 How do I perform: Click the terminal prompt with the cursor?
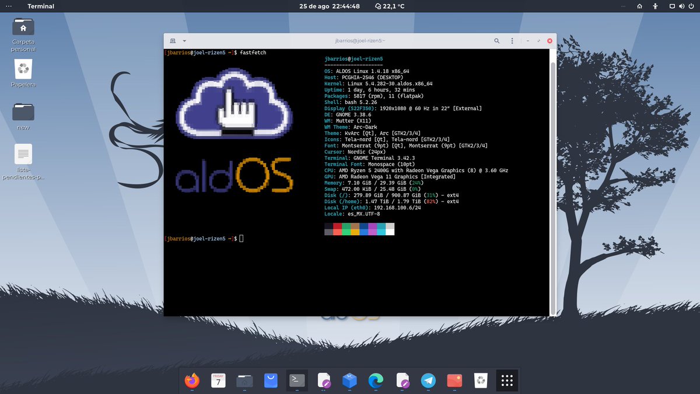(x=204, y=239)
